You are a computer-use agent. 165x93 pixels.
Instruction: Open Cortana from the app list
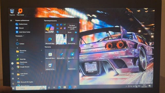[x=20, y=44]
